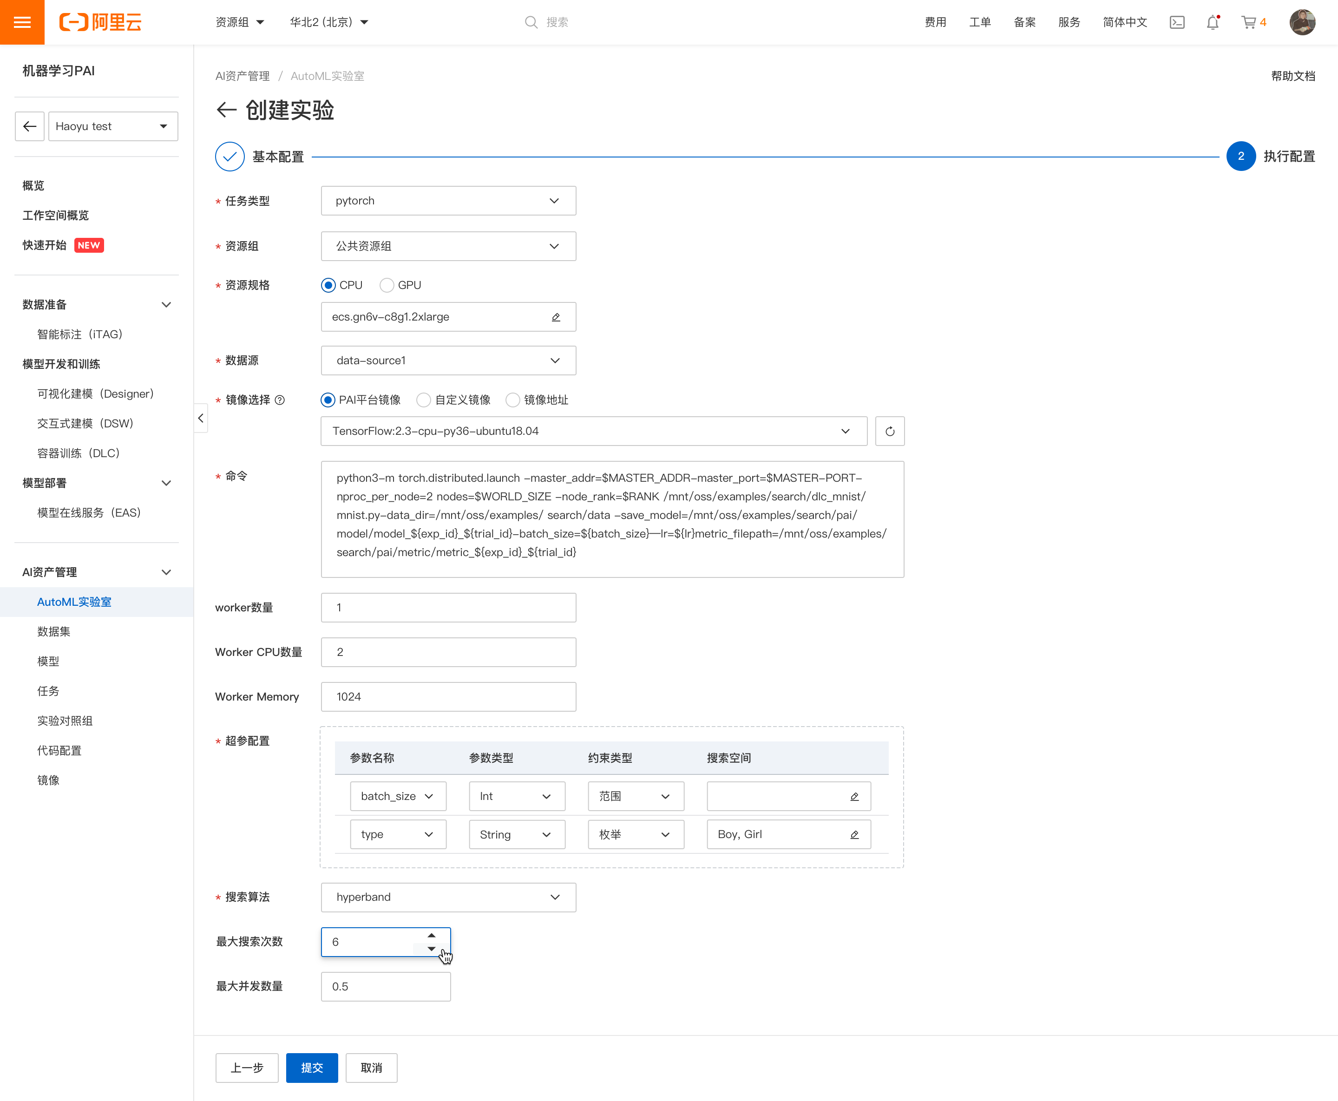1338x1101 pixels.
Task: Refresh the image list beside TensorFlow dropdown
Action: pyautogui.click(x=890, y=431)
